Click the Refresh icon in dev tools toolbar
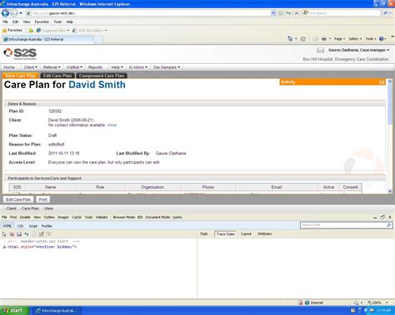The height and width of the screenshot is (315, 395). (27, 234)
